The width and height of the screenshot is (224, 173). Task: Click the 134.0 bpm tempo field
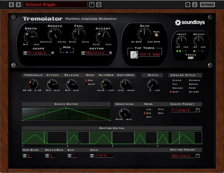click(x=149, y=55)
